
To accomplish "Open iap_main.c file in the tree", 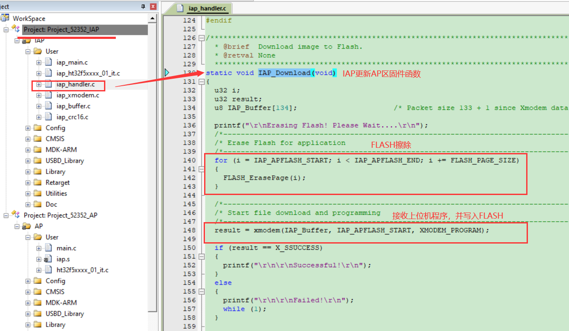I will coord(72,62).
